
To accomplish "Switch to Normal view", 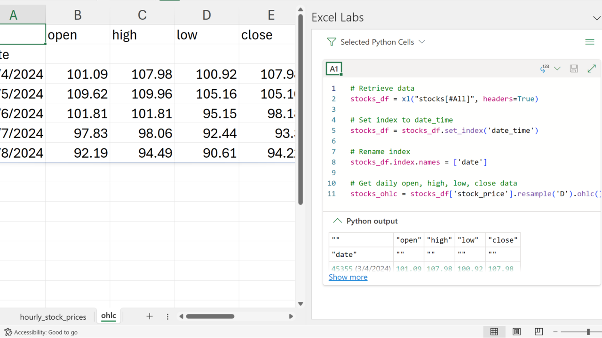I will pos(494,332).
